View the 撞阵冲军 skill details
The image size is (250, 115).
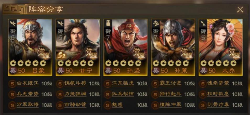coord(170,105)
